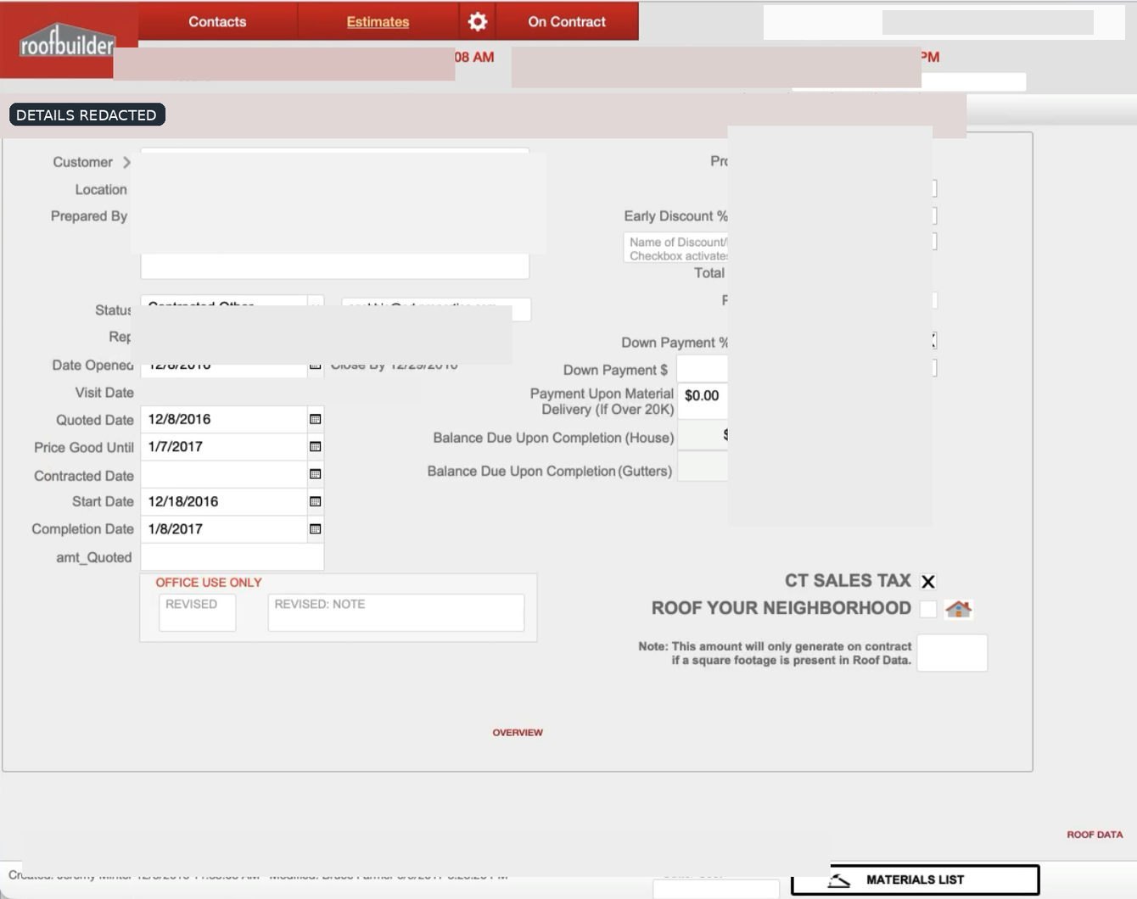The height and width of the screenshot is (899, 1137).
Task: Click the roof icon on Materials List
Action: point(838,880)
